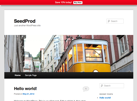The height and width of the screenshot is (101, 137).
Task: Click the magnifier icon in the header search box
Action: [109, 21]
